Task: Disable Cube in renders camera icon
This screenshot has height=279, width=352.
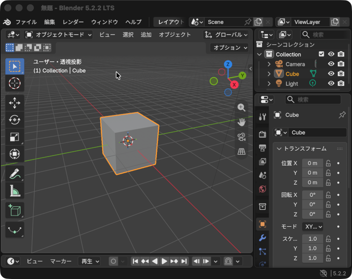Action: (x=341, y=74)
